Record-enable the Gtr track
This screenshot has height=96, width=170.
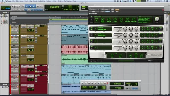tap(12, 27)
